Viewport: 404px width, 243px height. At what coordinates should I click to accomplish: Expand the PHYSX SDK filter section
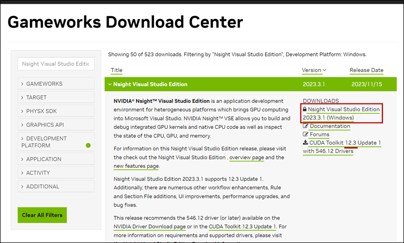[56, 111]
